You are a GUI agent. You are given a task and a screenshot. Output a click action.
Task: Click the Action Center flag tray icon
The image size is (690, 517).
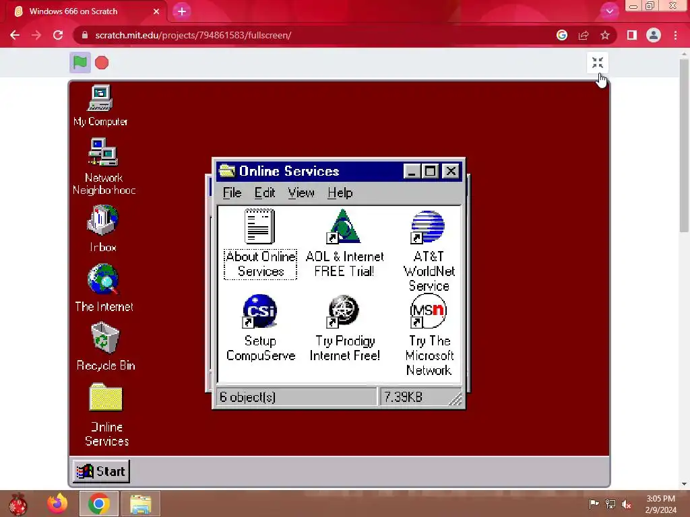pos(594,504)
